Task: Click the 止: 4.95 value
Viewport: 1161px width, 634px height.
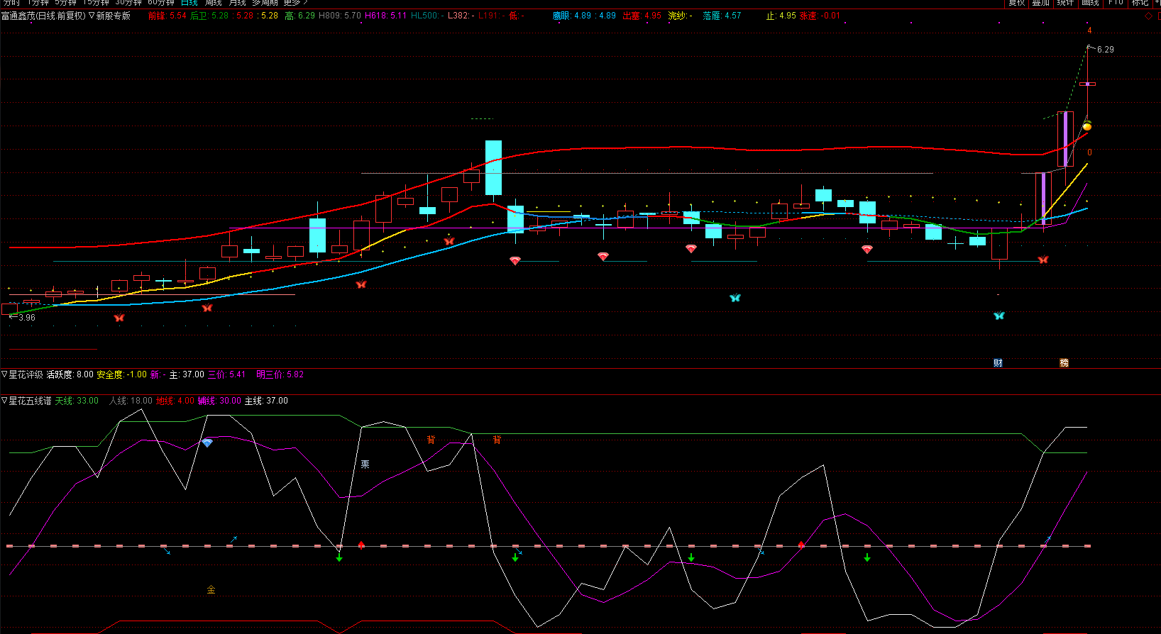Action: coord(781,16)
